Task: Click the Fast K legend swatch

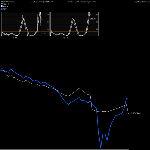Action: (2, 6)
